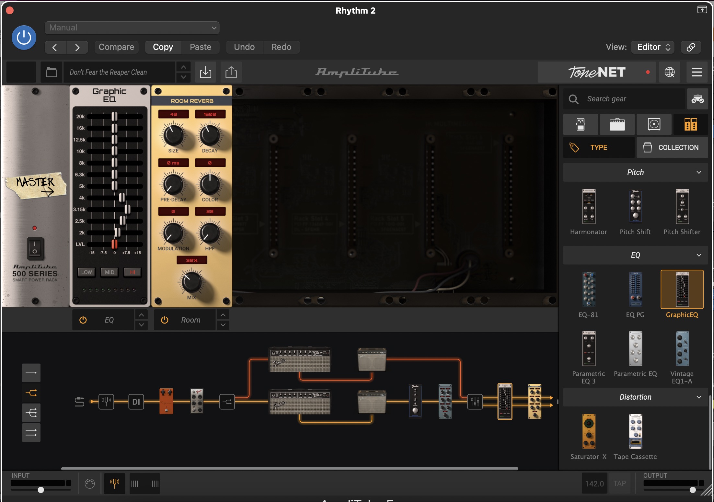
Task: Toggle the Graphic EQ LOW band button
Action: (86, 272)
